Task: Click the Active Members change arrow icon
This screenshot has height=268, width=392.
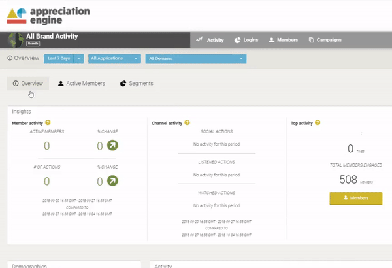Action: coord(112,145)
